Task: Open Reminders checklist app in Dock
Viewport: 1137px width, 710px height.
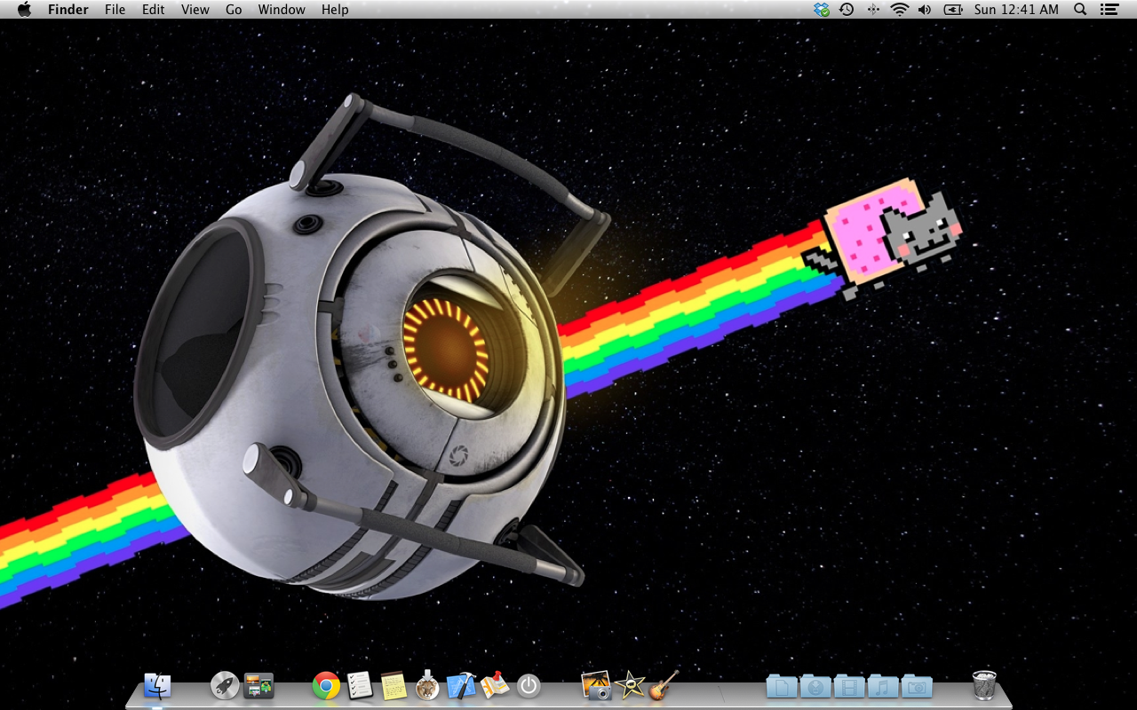Action: [x=360, y=685]
